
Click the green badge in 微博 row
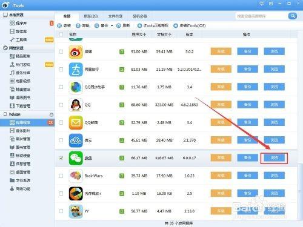click(122, 51)
